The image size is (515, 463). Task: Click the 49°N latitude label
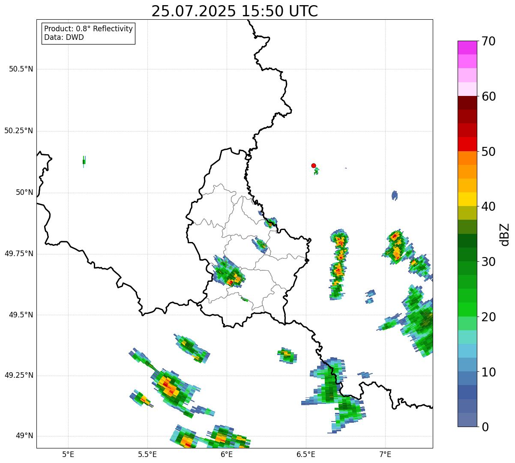click(24, 436)
